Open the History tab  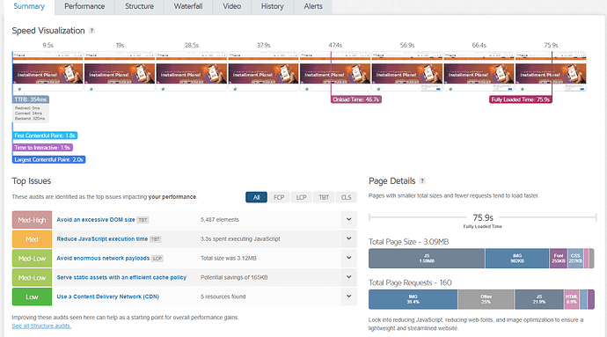pyautogui.click(x=272, y=6)
